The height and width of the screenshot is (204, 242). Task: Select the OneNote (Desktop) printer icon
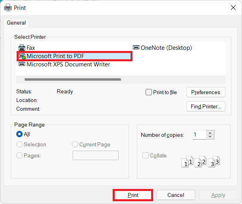click(x=136, y=47)
